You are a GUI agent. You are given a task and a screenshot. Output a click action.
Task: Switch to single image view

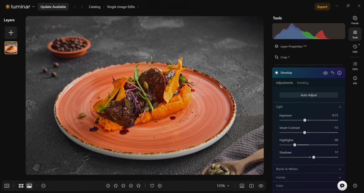point(29,186)
